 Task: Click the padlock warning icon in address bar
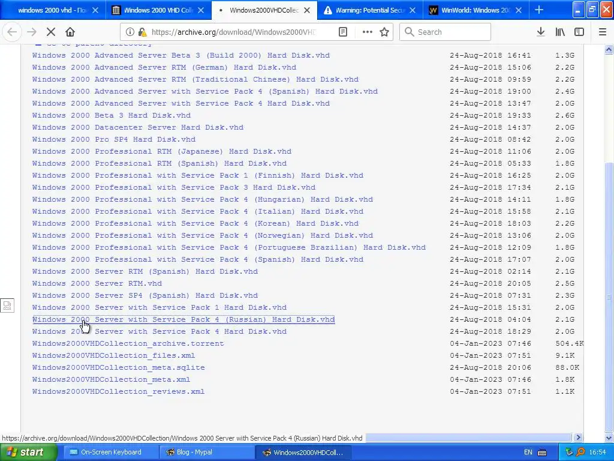(142, 32)
